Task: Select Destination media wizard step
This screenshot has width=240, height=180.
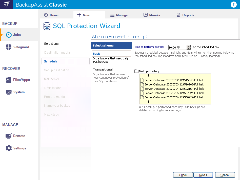Action: tap(57, 53)
